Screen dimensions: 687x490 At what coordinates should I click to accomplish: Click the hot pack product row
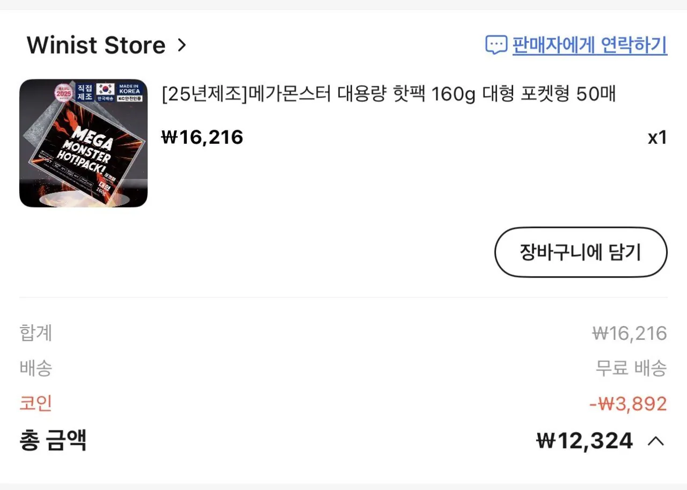343,142
